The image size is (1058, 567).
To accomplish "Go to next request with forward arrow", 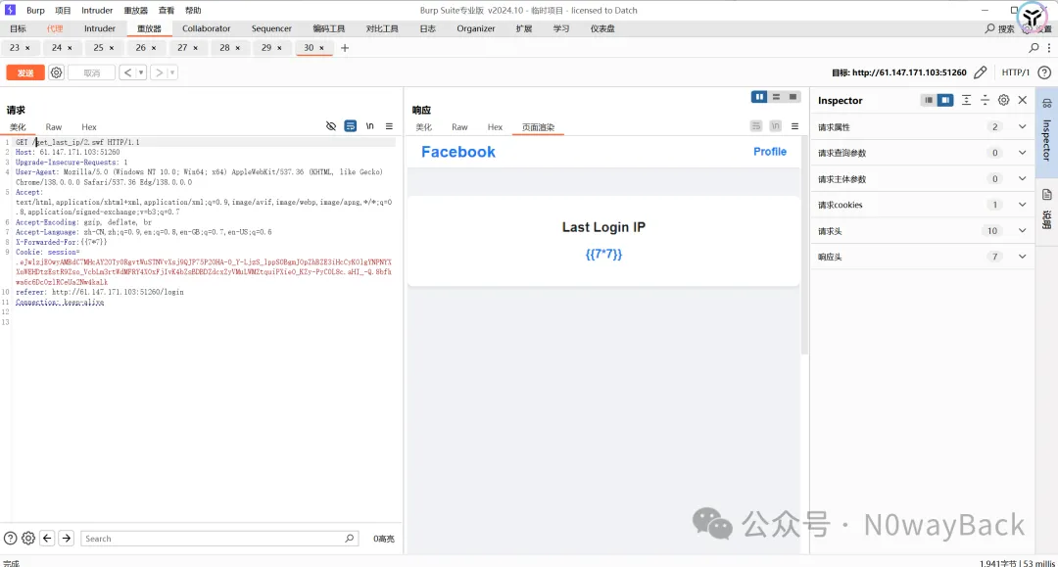I will (x=160, y=72).
